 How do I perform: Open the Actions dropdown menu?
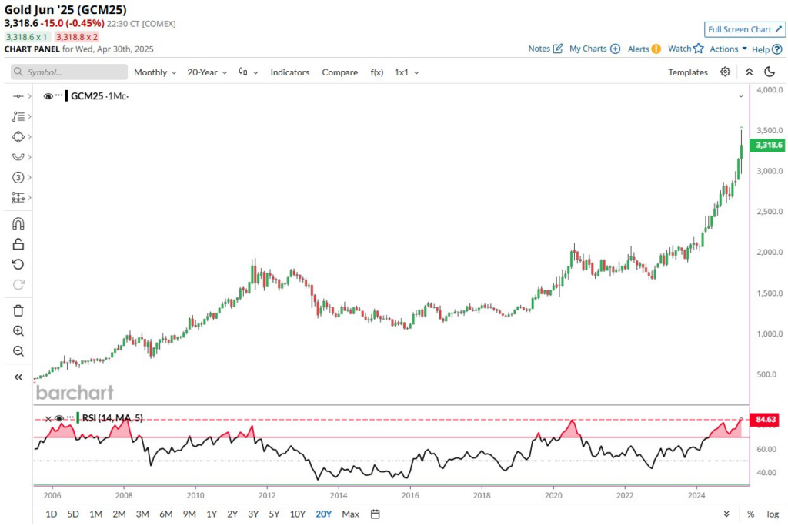(x=728, y=49)
